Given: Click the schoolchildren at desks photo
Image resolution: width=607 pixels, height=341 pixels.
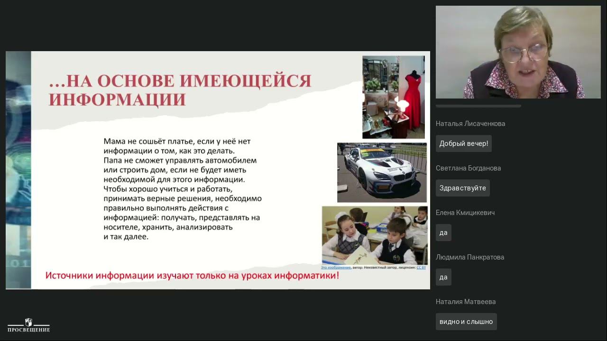Looking at the screenshot, I should point(375,235).
